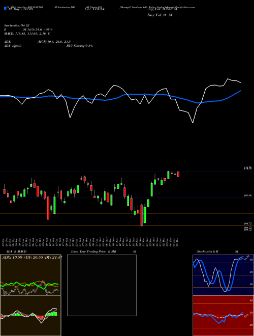Click the empty intraday trading price chart box
254x336 pixels.
click(x=102, y=285)
